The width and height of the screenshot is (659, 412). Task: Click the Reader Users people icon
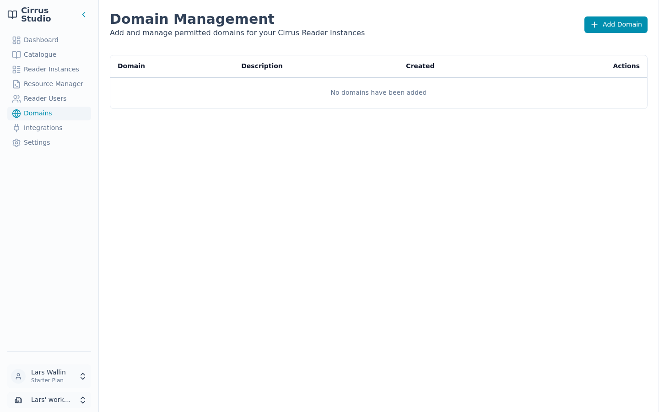click(16, 99)
